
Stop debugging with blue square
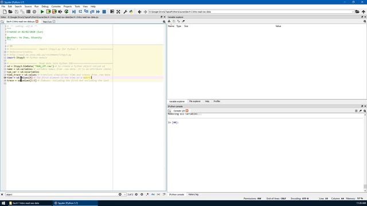[x=104, y=11]
